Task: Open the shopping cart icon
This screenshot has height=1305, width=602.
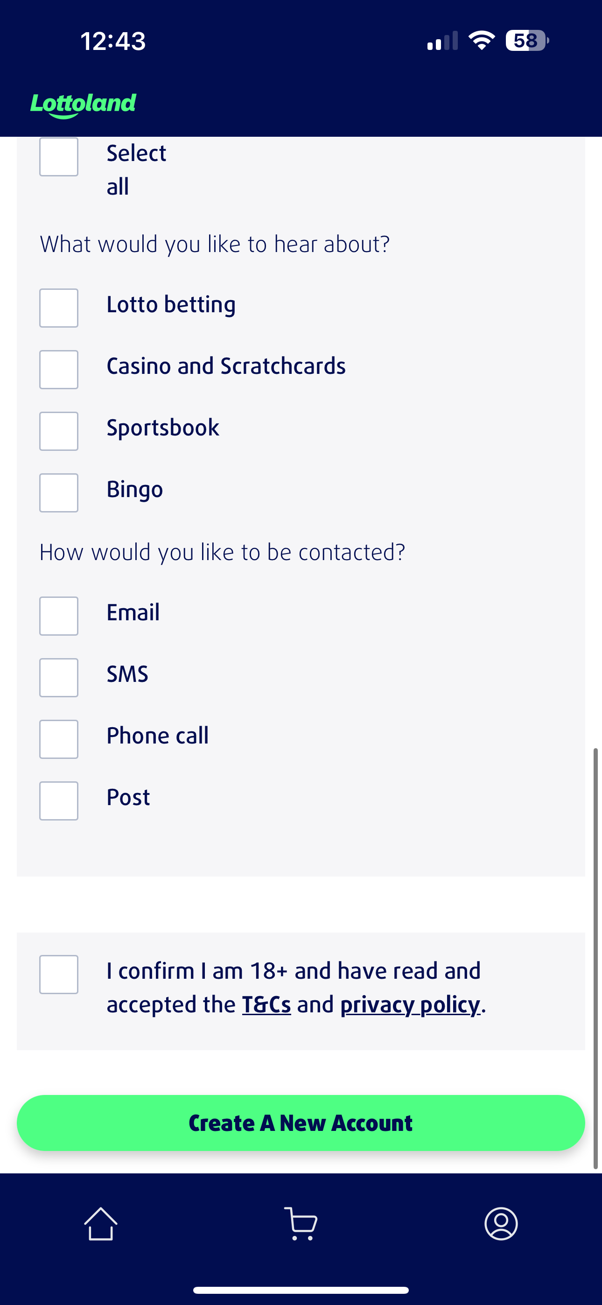Action: coord(301,1224)
